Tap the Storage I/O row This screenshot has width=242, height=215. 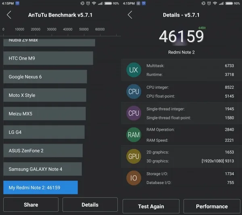tap(190, 174)
